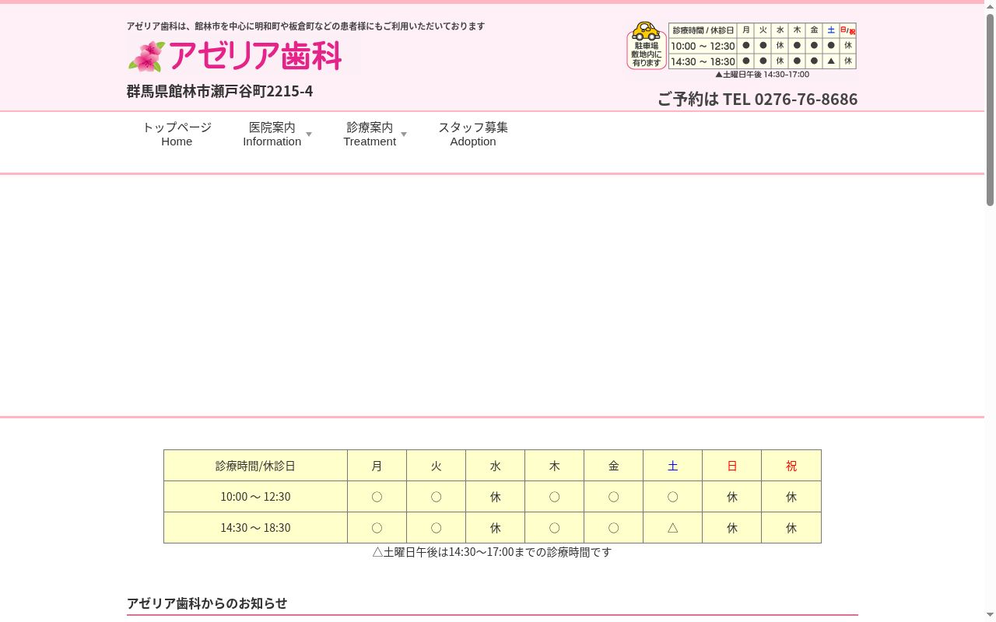Image resolution: width=996 pixels, height=622 pixels.
Task: Select the red 日 column header
Action: pyautogui.click(x=731, y=466)
